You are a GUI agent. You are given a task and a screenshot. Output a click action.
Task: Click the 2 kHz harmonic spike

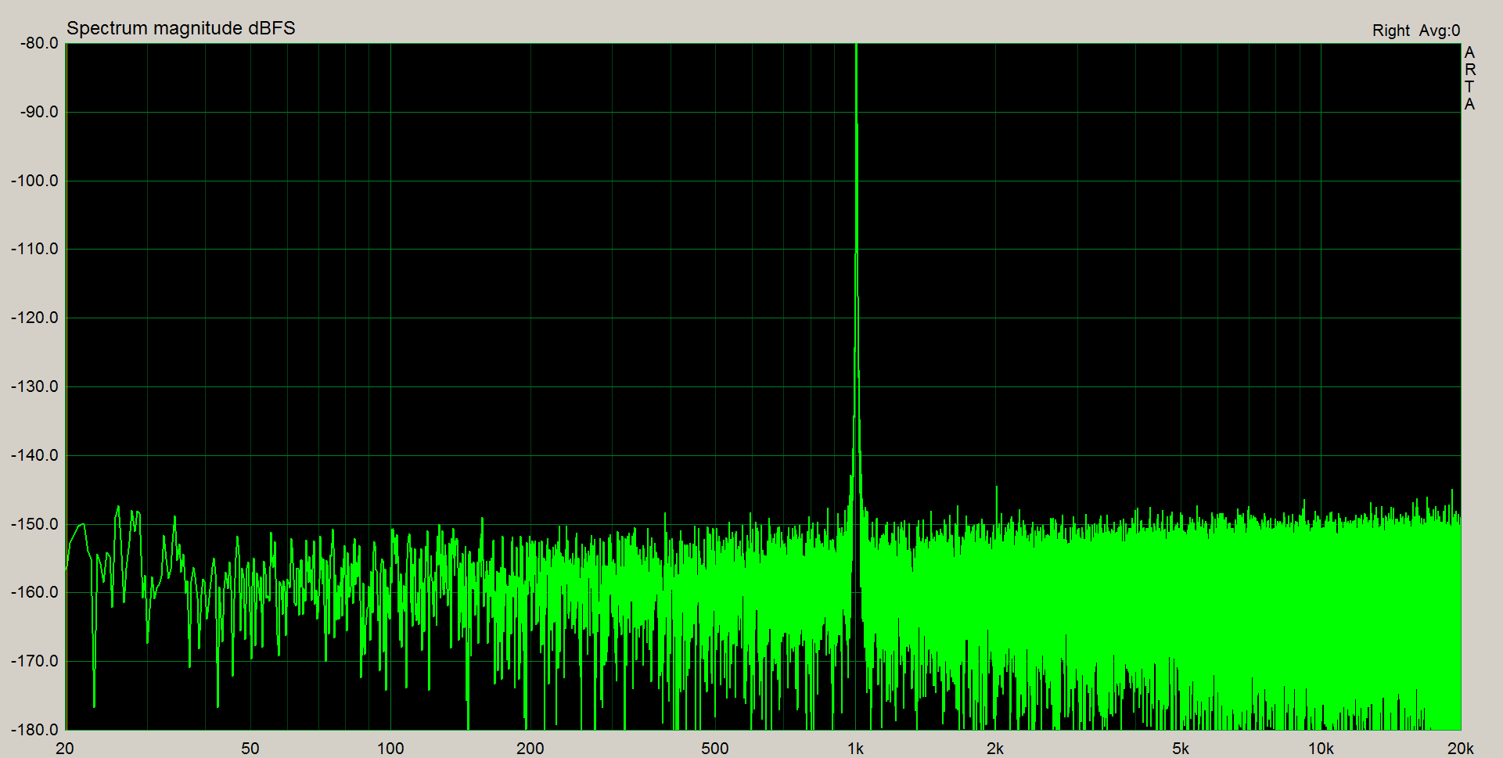[997, 505]
